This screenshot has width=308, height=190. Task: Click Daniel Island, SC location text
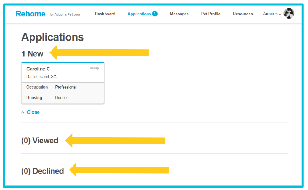(x=41, y=77)
